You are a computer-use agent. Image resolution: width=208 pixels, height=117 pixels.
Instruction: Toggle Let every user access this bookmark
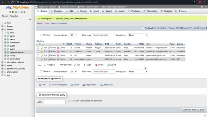click(x=69, y=101)
